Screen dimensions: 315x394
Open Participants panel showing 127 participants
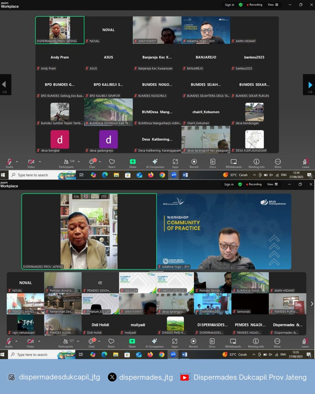click(66, 343)
